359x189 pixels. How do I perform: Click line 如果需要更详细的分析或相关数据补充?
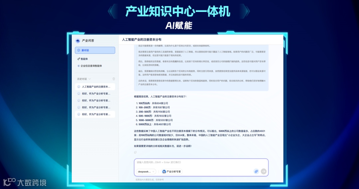[163, 146]
